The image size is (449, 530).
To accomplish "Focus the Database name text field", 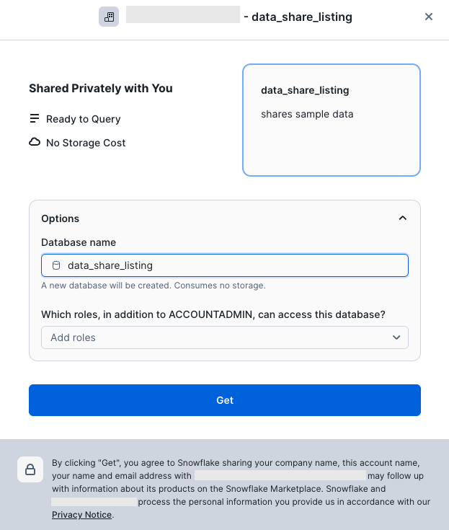I will pyautogui.click(x=231, y=265).
